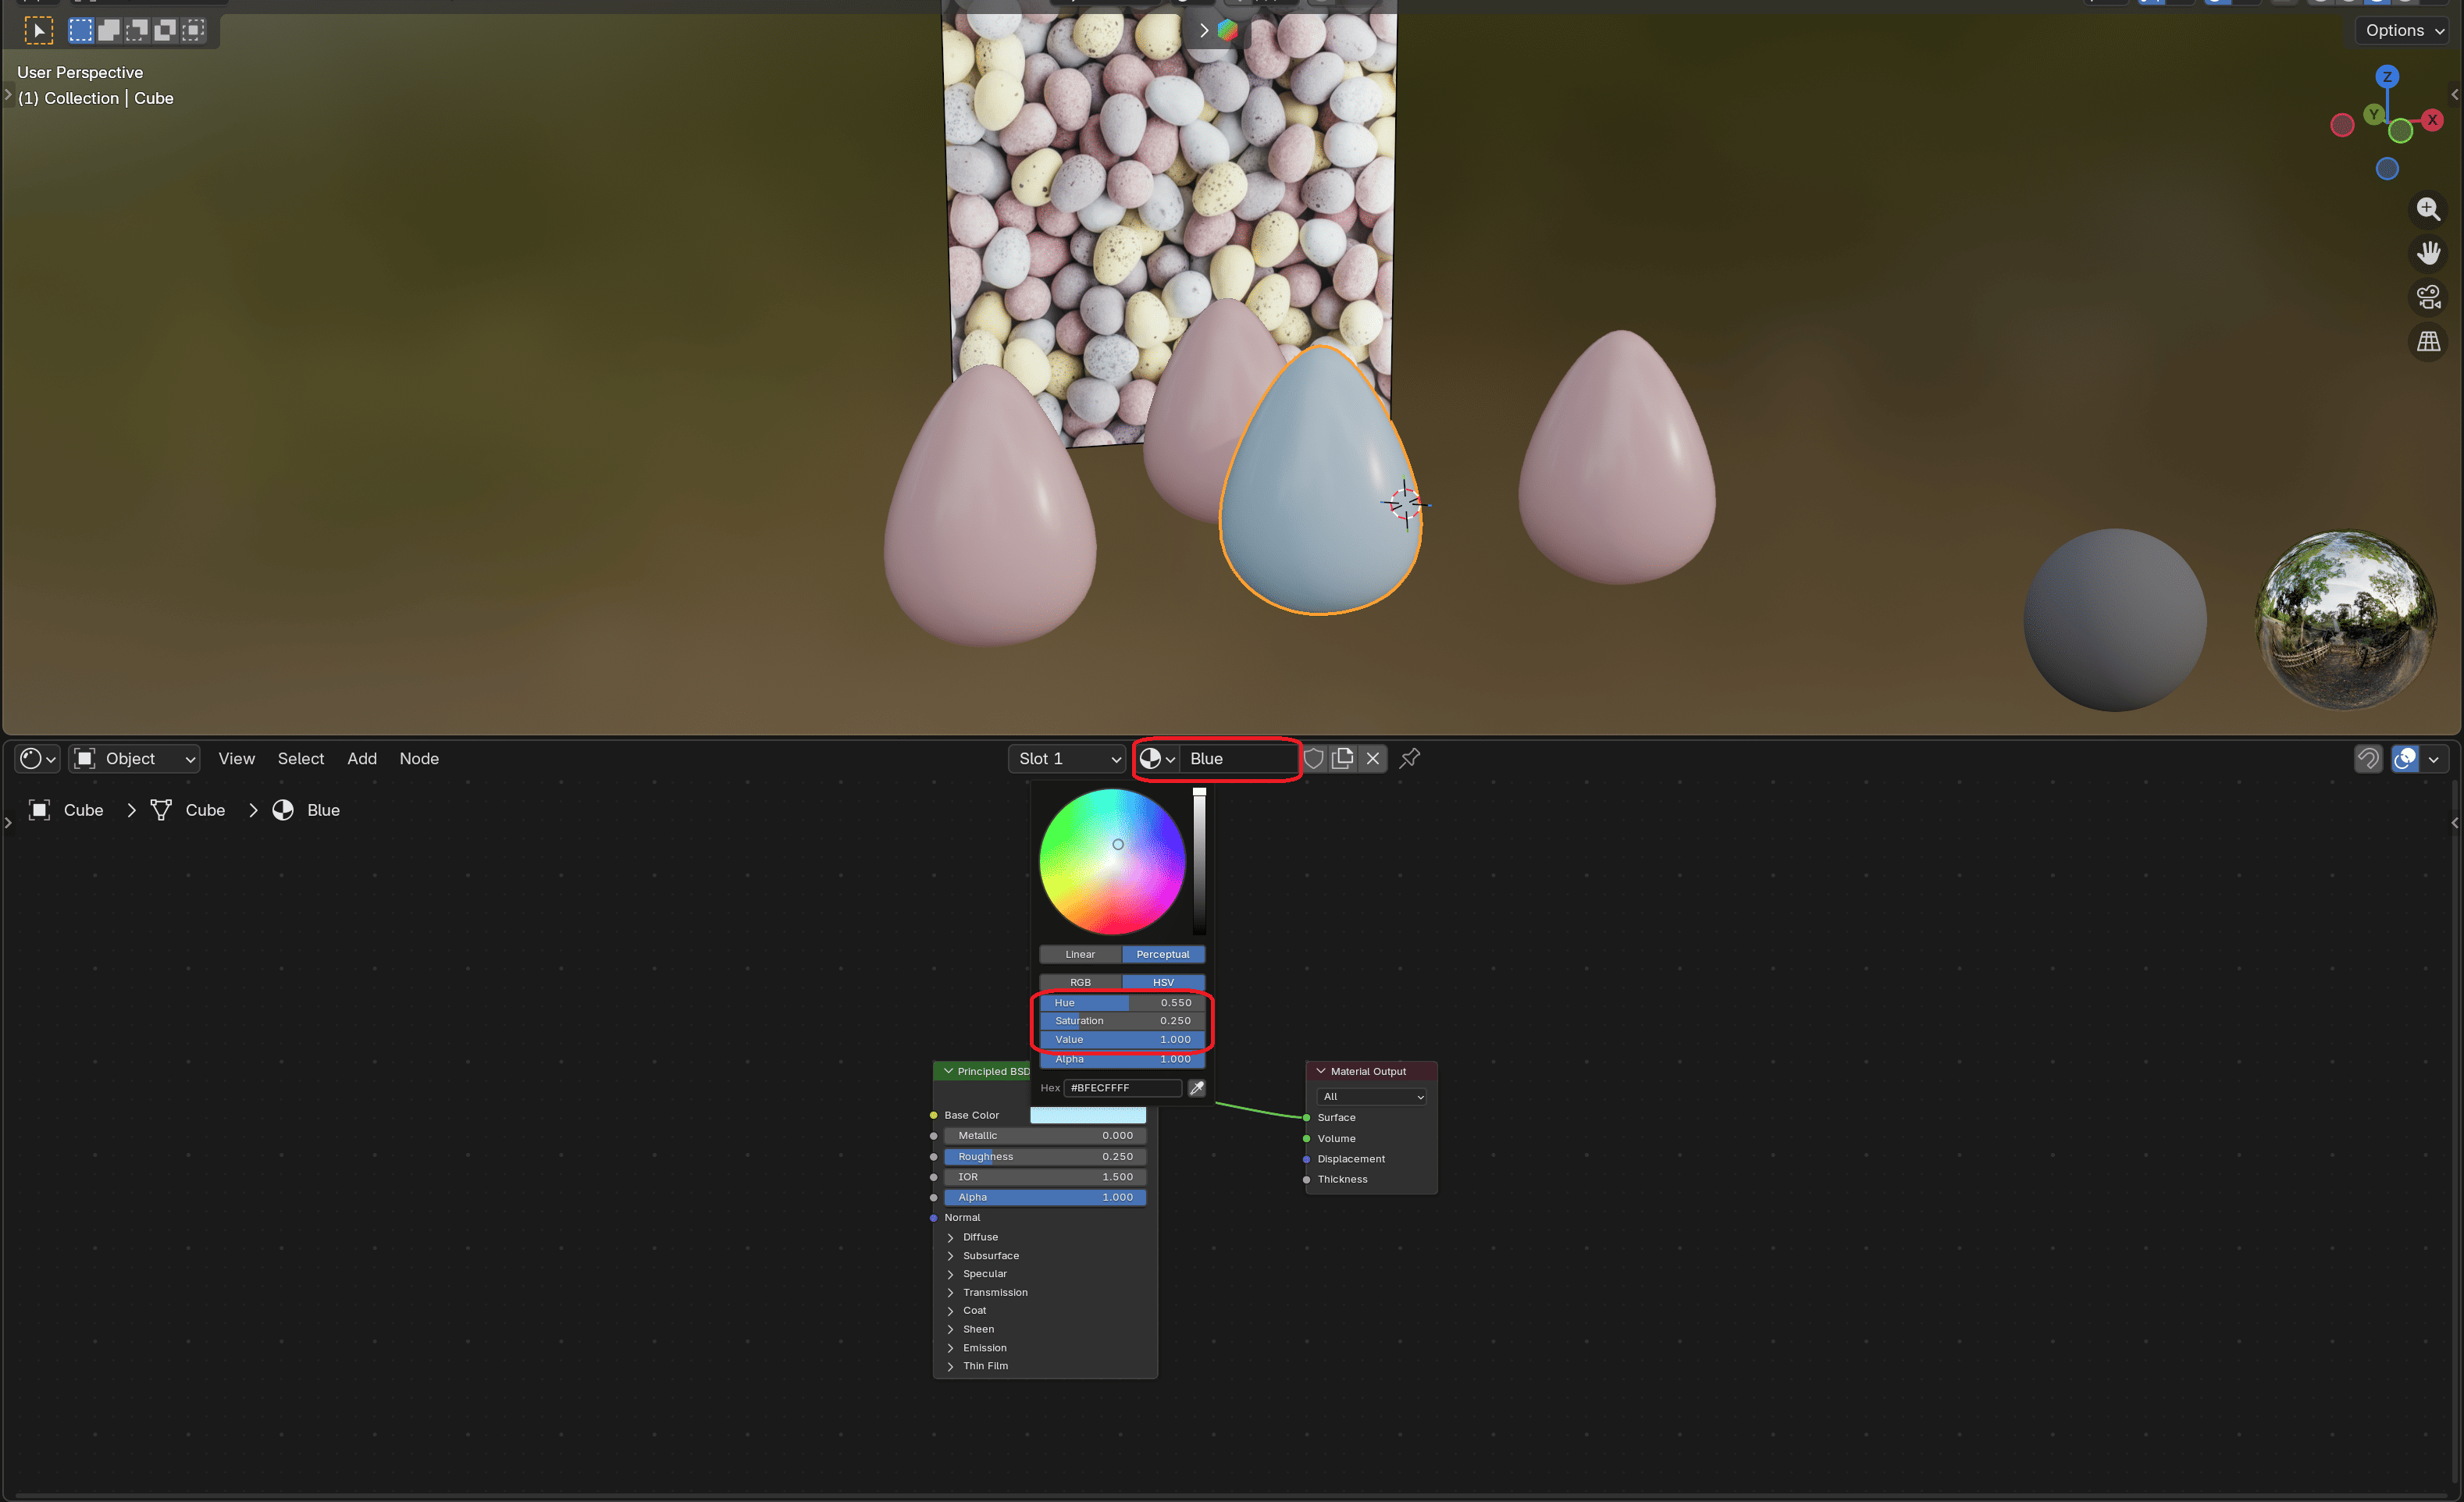
Task: Click the Saturation slider field
Action: tap(1122, 1021)
